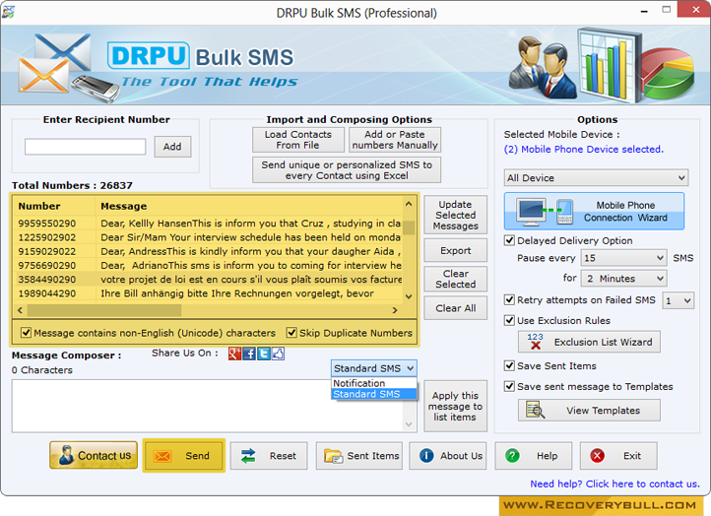
Task: Click the Send envelope button
Action: [183, 456]
